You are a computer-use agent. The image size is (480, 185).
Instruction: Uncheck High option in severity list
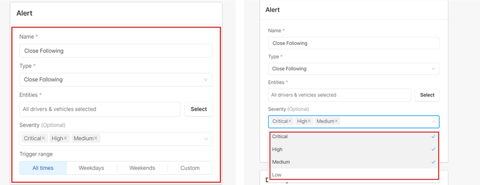click(354, 149)
